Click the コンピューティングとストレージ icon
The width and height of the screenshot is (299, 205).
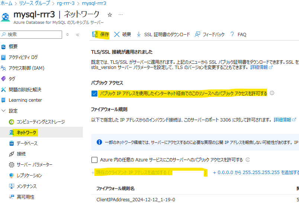pos(12,122)
